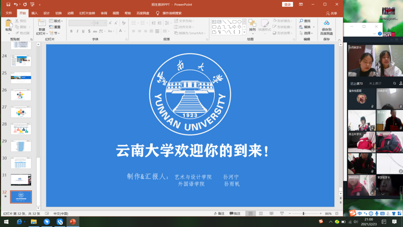Start slideshow from beginning via quick access icon

[32, 4]
